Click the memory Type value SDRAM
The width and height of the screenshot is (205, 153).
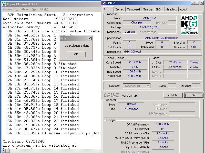(131, 104)
